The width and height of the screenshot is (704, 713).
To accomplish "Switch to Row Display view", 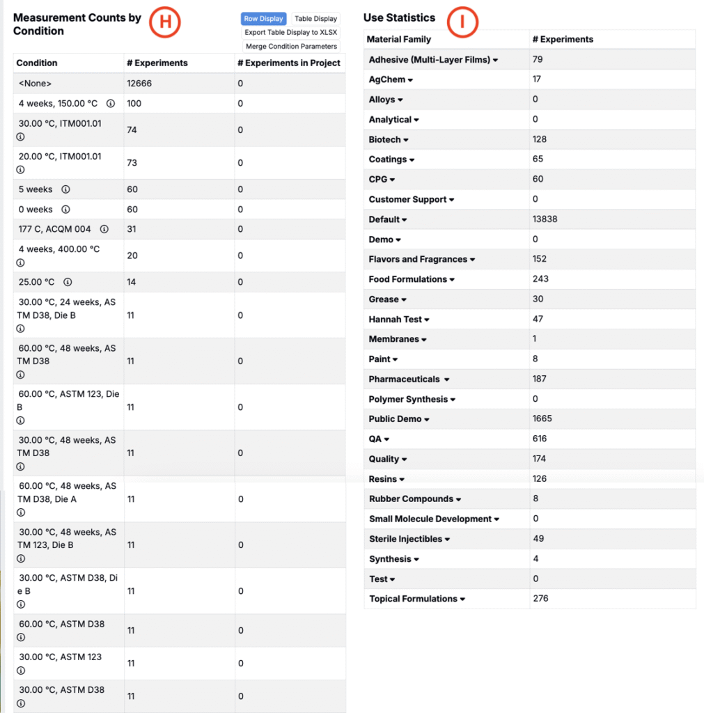I will (263, 19).
